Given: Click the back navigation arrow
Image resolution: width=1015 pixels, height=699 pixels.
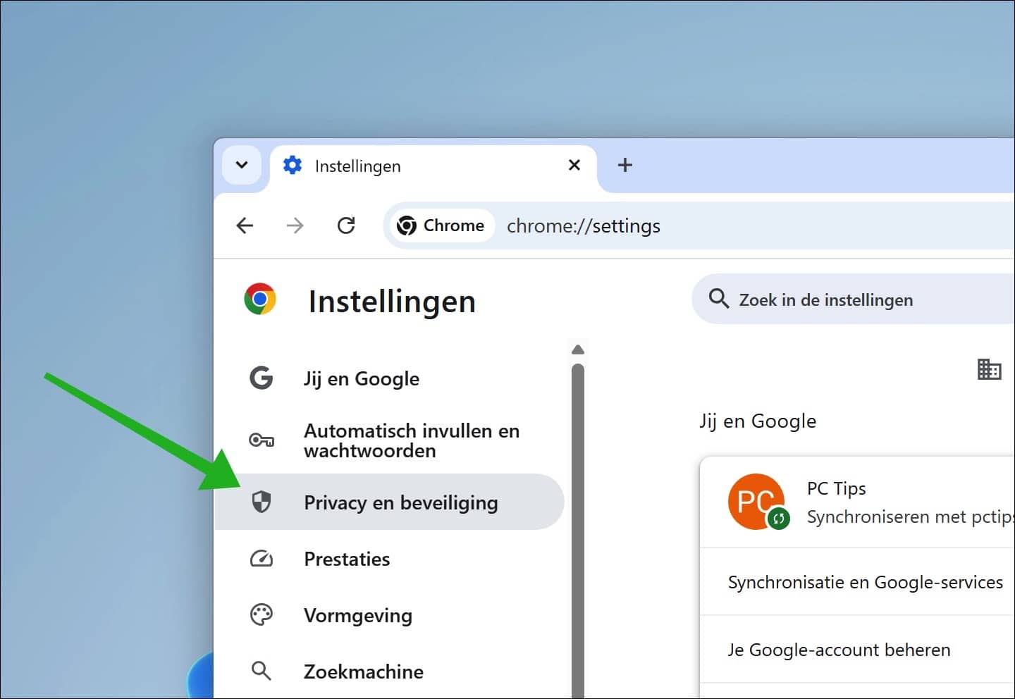Looking at the screenshot, I should [x=245, y=225].
